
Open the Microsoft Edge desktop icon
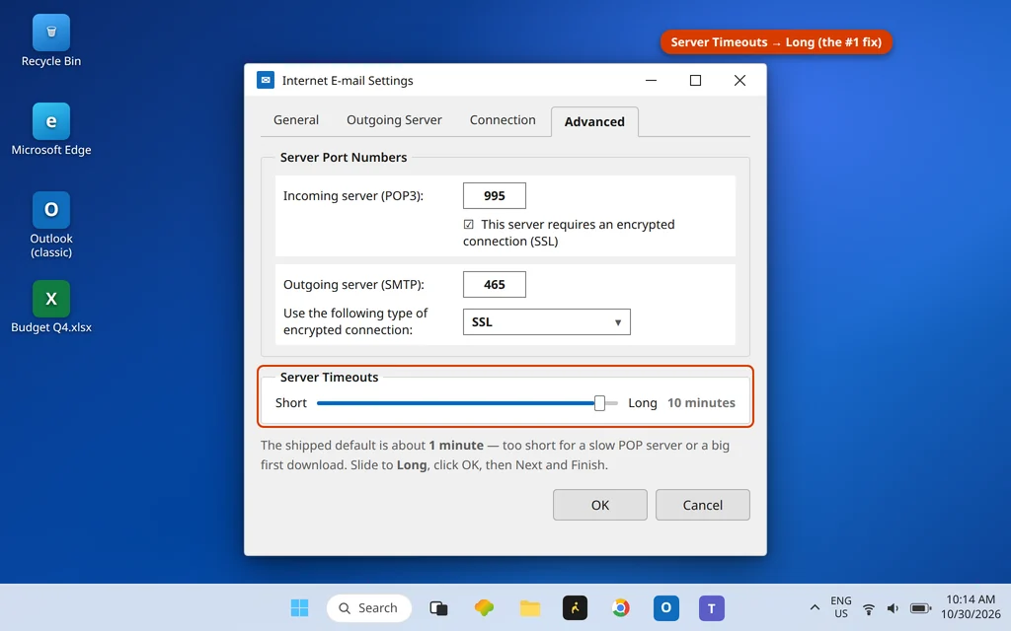51,129
